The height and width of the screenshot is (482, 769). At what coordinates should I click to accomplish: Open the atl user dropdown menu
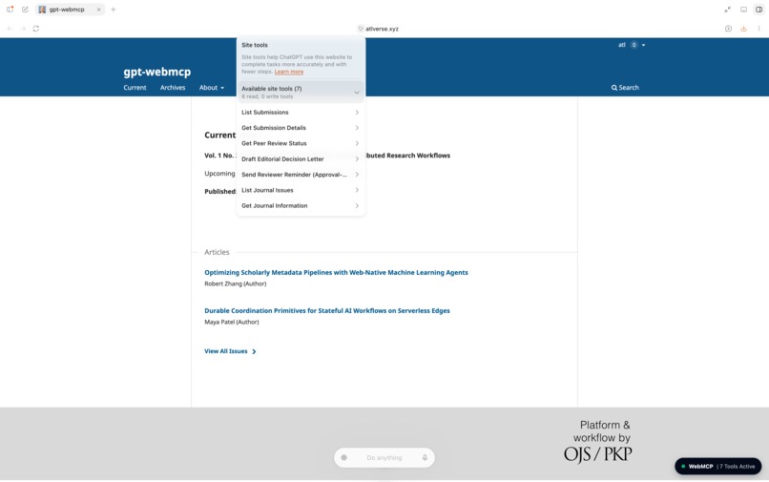tap(632, 45)
